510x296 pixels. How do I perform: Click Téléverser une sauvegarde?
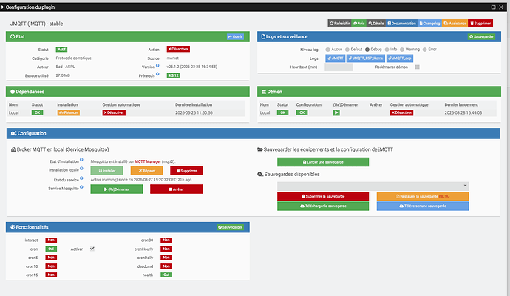click(x=423, y=206)
